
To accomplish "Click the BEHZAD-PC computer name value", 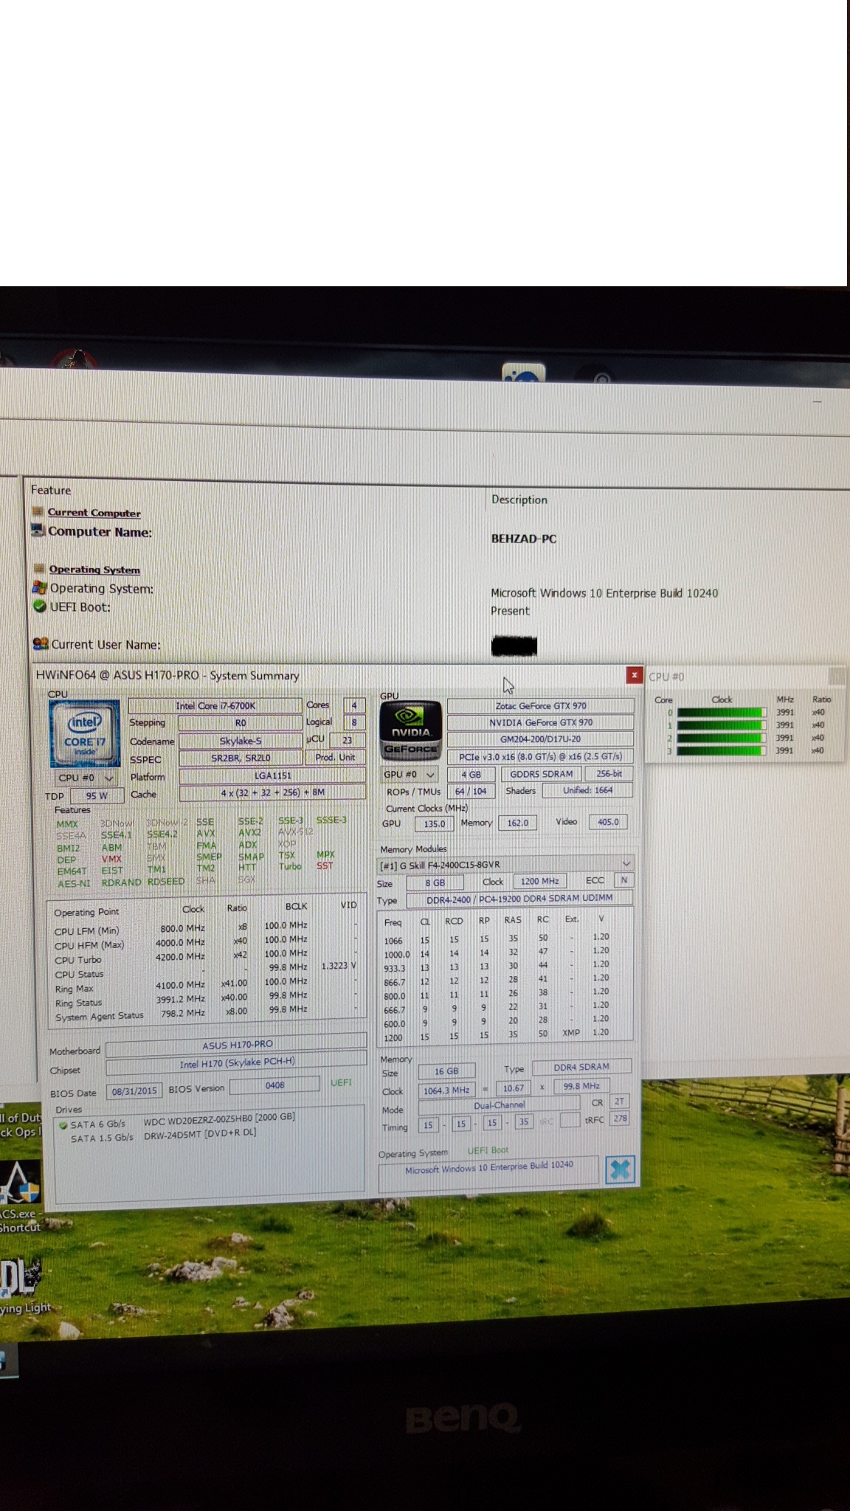I will [524, 539].
